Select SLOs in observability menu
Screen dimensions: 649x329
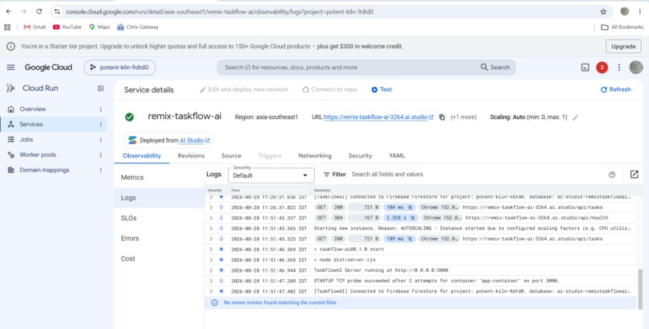[159, 218]
